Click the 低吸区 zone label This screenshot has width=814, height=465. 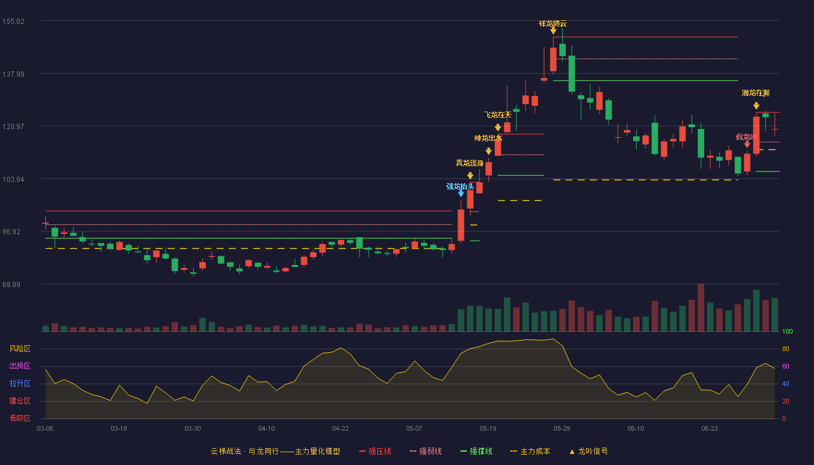coord(20,418)
